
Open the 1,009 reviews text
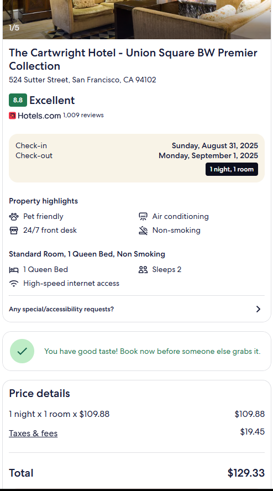[83, 115]
